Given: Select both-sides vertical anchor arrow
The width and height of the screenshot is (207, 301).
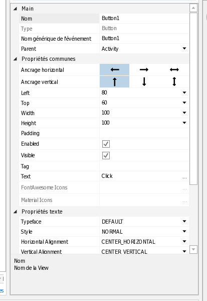Looking at the screenshot, I should [174, 82].
